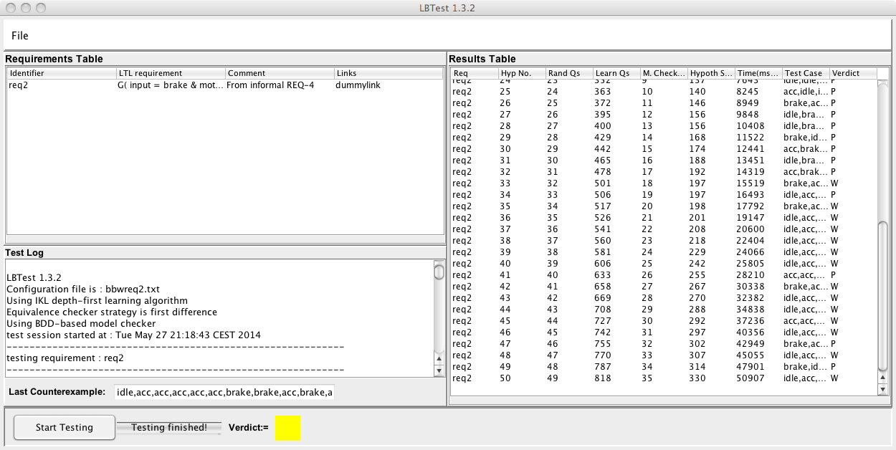Click the Testing finished progress bar
Screen dimensions: 896x450
click(x=169, y=428)
